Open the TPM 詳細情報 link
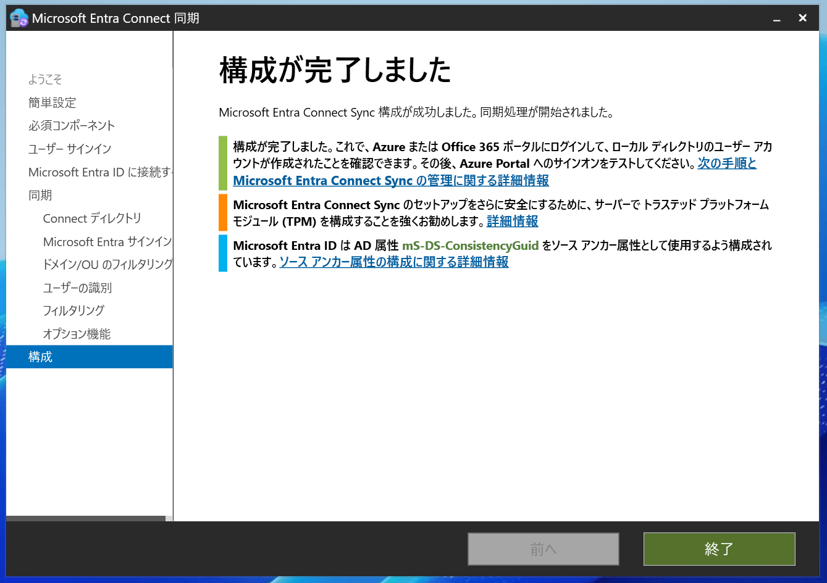This screenshot has width=827, height=583. (513, 221)
